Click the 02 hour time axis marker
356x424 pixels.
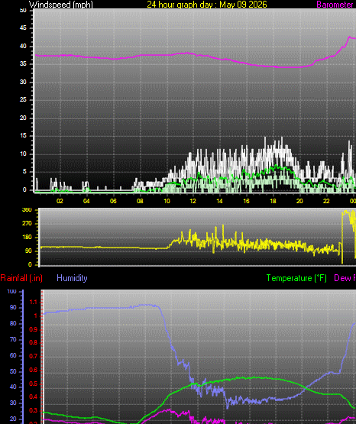60,201
